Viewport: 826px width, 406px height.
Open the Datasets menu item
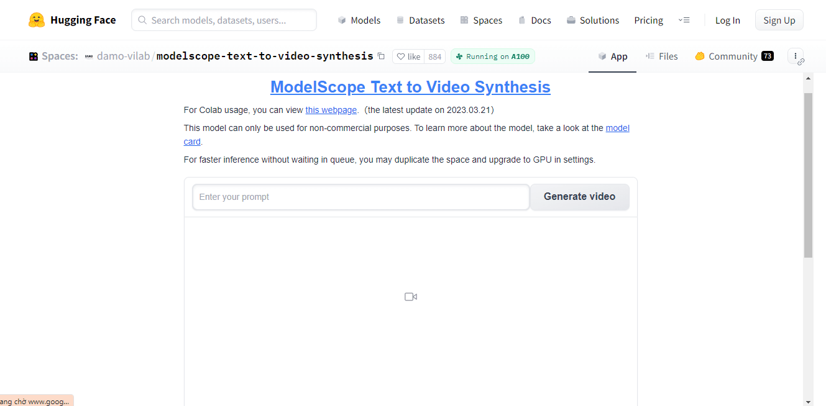coord(420,20)
